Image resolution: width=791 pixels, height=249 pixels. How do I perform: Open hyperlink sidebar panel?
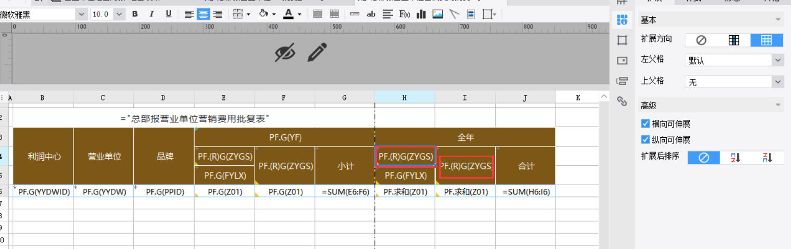622,101
